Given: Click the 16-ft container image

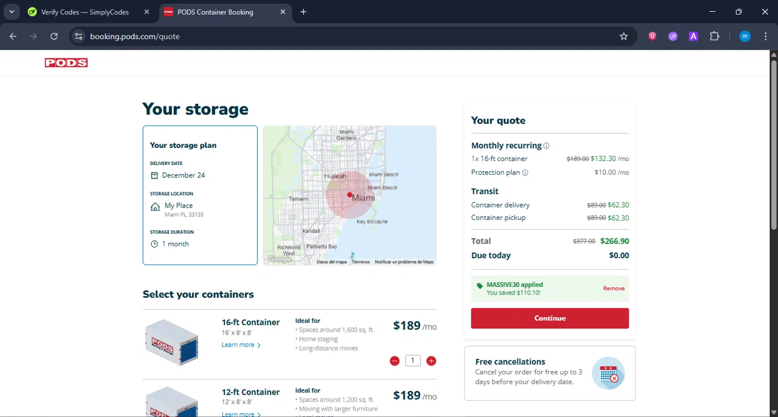Looking at the screenshot, I should [172, 342].
